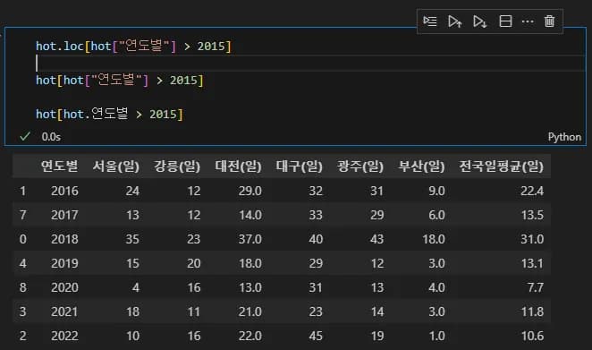Click national average 13.5 cell
The height and width of the screenshot is (350, 592).
(x=532, y=215)
